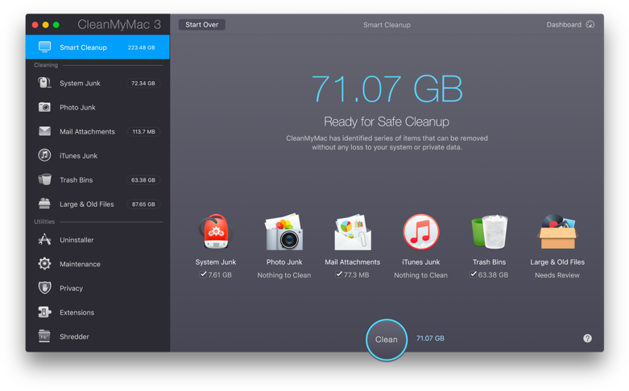The height and width of the screenshot is (391, 629).
Task: Click the 113.7 MB Mail Attachments badge
Action: pos(143,131)
